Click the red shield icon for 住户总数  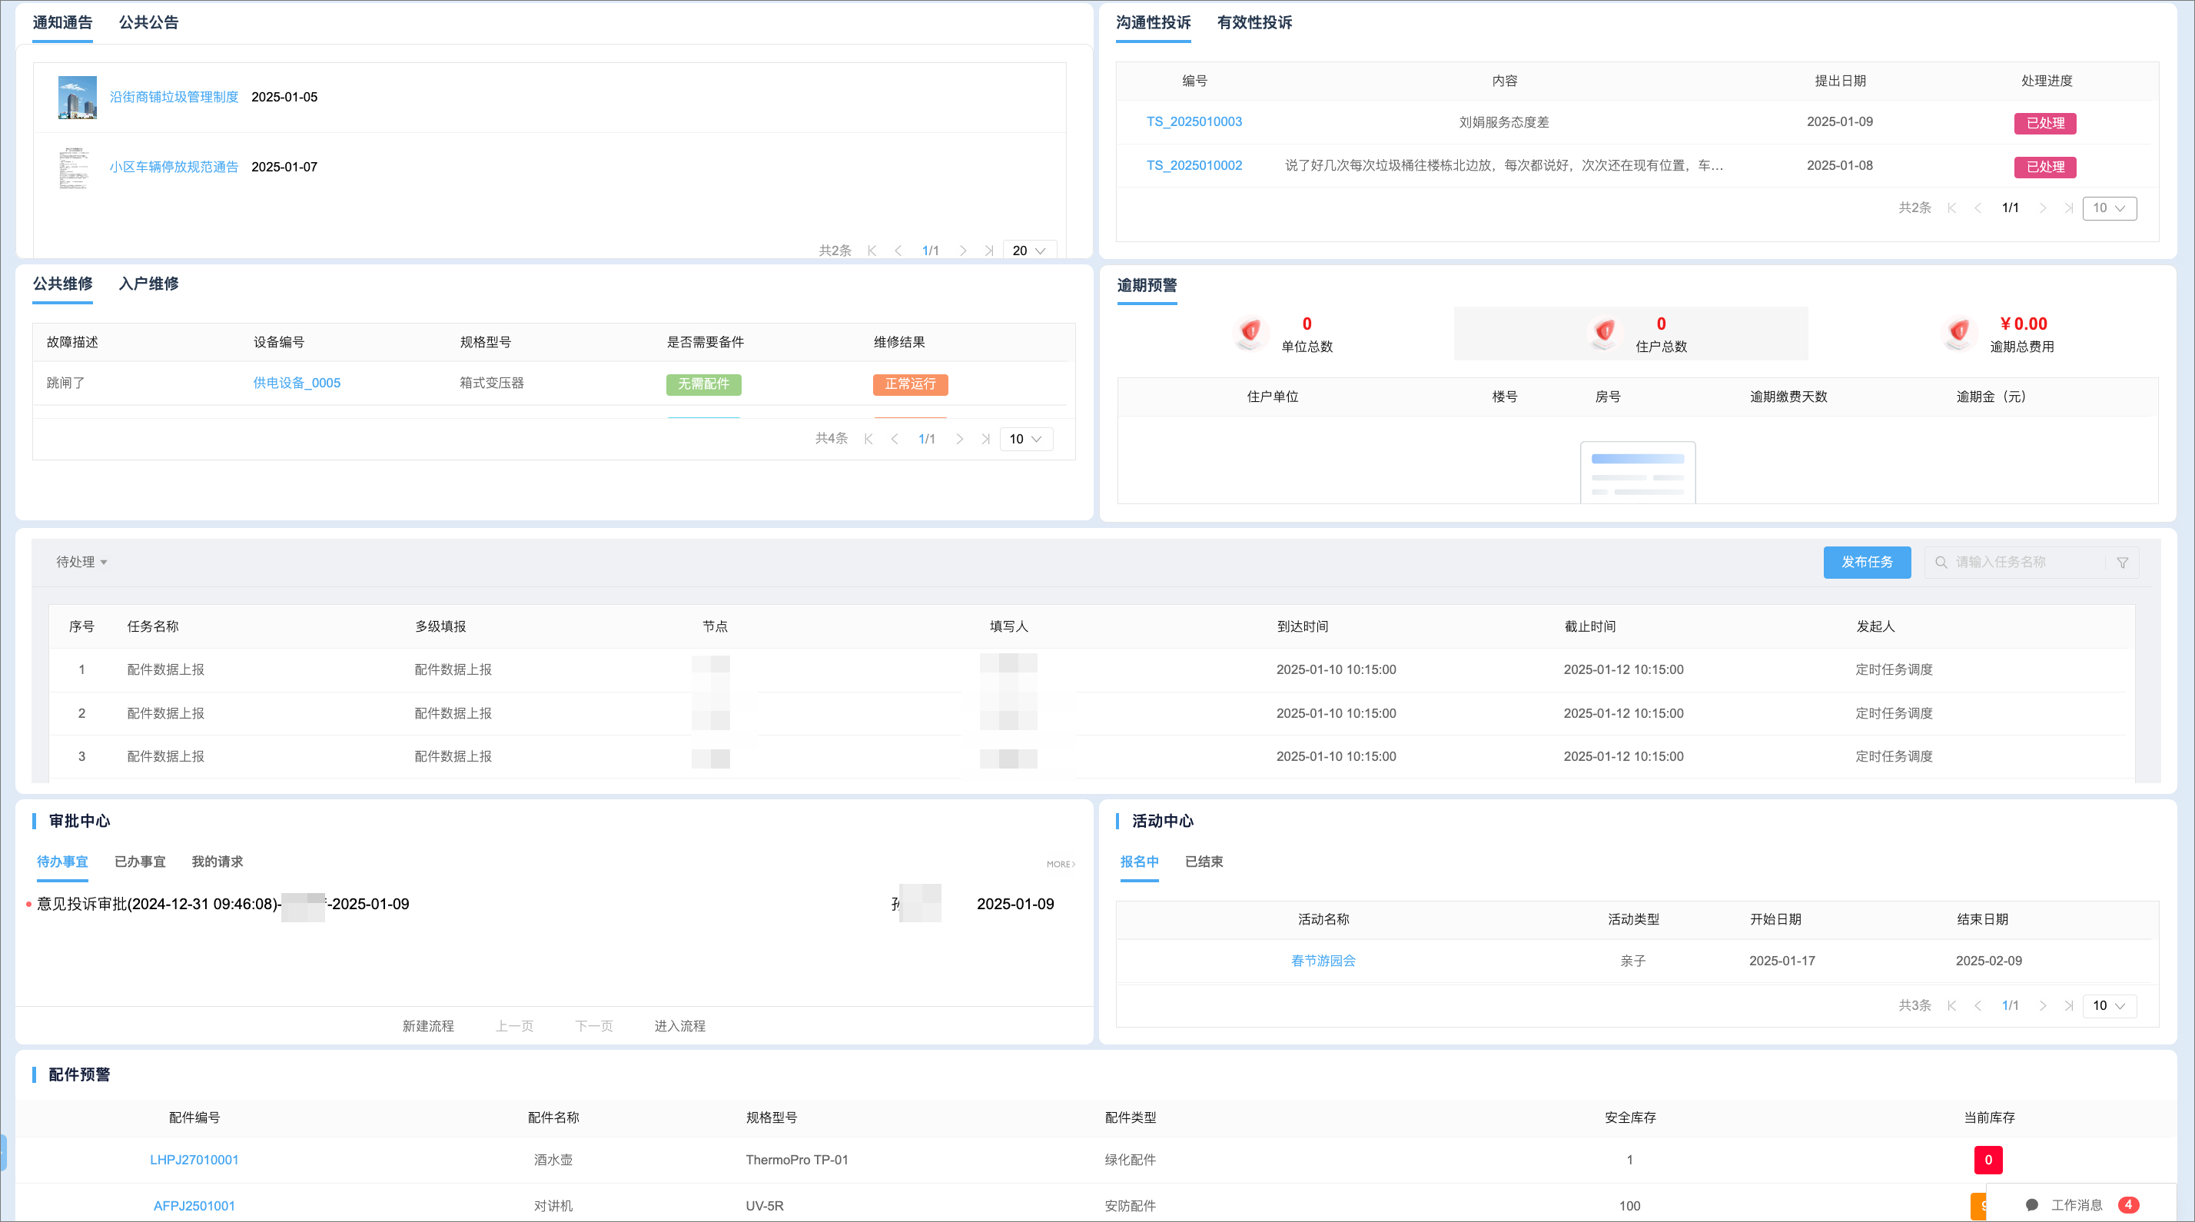click(1605, 331)
